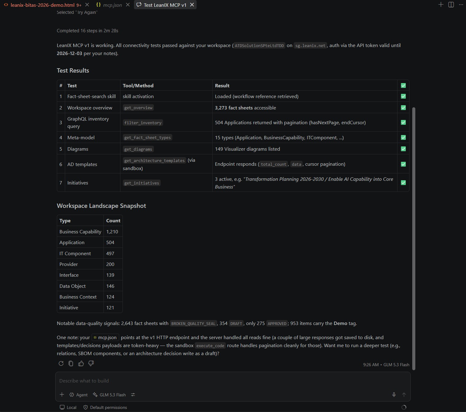The width and height of the screenshot is (466, 412).
Task: Click the get_fact_sheet_types code label
Action: coord(147,137)
